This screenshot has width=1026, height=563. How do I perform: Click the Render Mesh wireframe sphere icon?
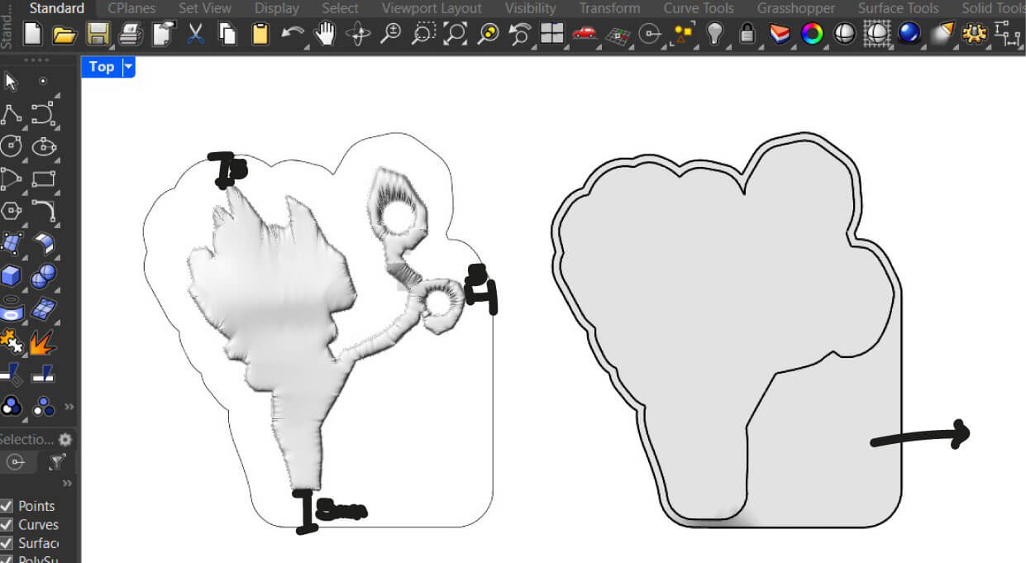876,34
